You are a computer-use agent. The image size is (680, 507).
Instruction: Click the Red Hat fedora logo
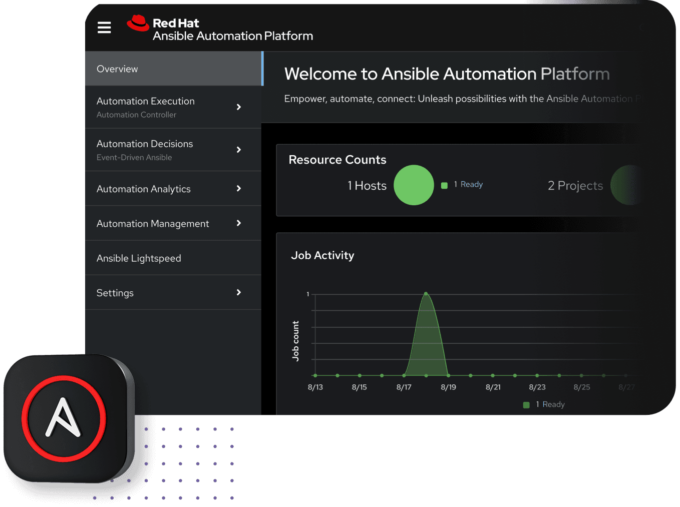click(138, 23)
